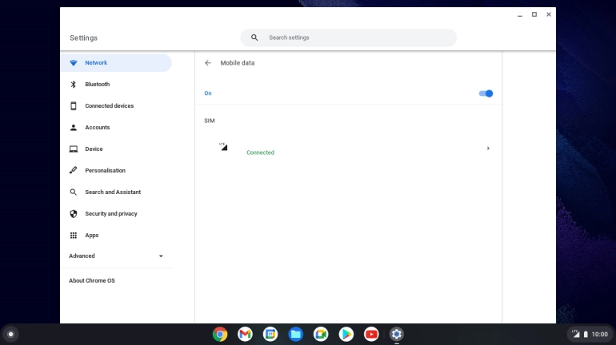Click the Network Wi-Fi icon in sidebar
Screen dimensions: 616x345
tap(74, 63)
